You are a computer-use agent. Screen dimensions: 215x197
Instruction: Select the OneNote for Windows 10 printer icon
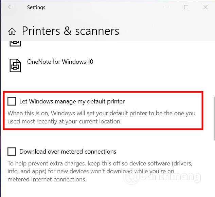tap(15, 65)
